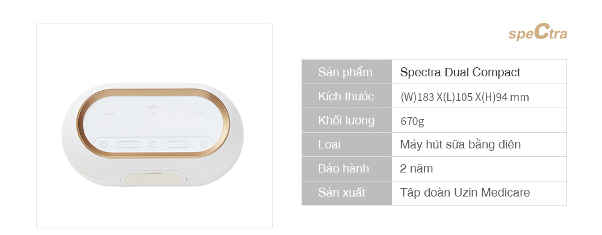Viewport: 602px width, 235px height.
Task: Select the Sản phẩm header cell
Action: [x=347, y=72]
